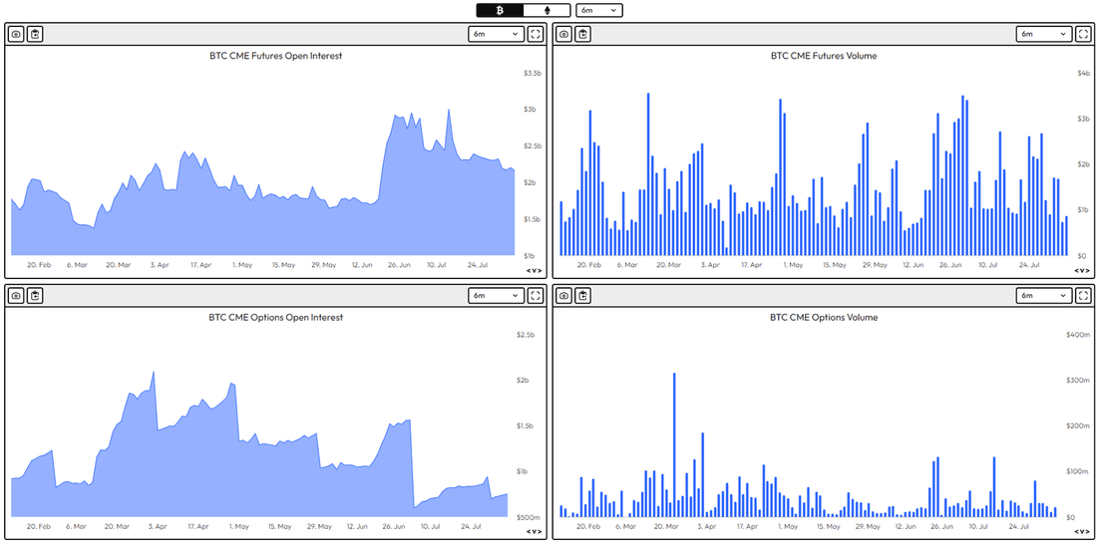The height and width of the screenshot is (545, 1097).
Task: Take a screenshot of Futures Open Interest chart
Action: [x=16, y=34]
